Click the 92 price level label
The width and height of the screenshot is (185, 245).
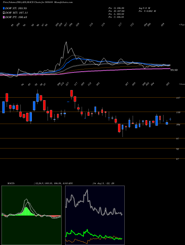(x=177, y=149)
